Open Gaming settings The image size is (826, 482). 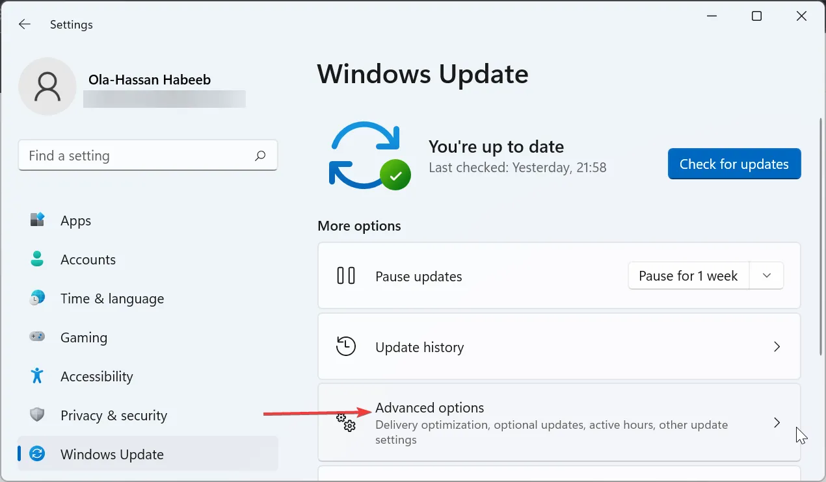pos(148,337)
